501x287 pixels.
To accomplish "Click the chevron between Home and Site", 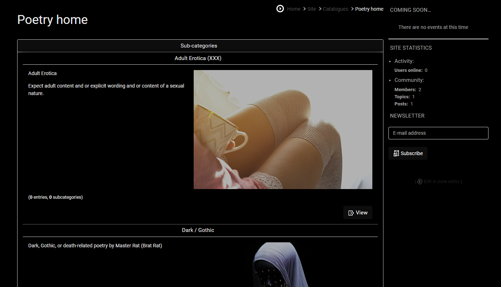I will tap(304, 9).
